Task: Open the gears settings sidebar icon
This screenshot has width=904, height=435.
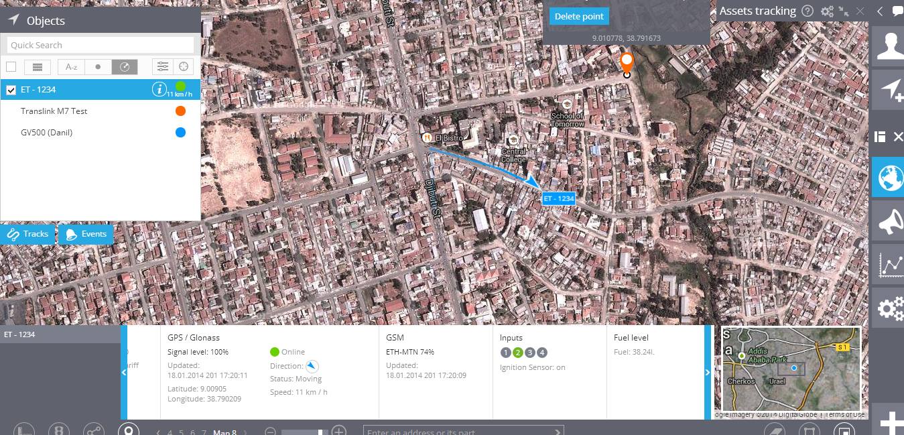Action: pyautogui.click(x=887, y=308)
